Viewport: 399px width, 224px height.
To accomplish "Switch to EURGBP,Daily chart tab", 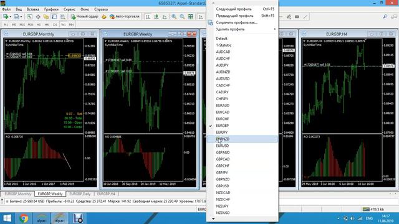I will tap(80, 194).
